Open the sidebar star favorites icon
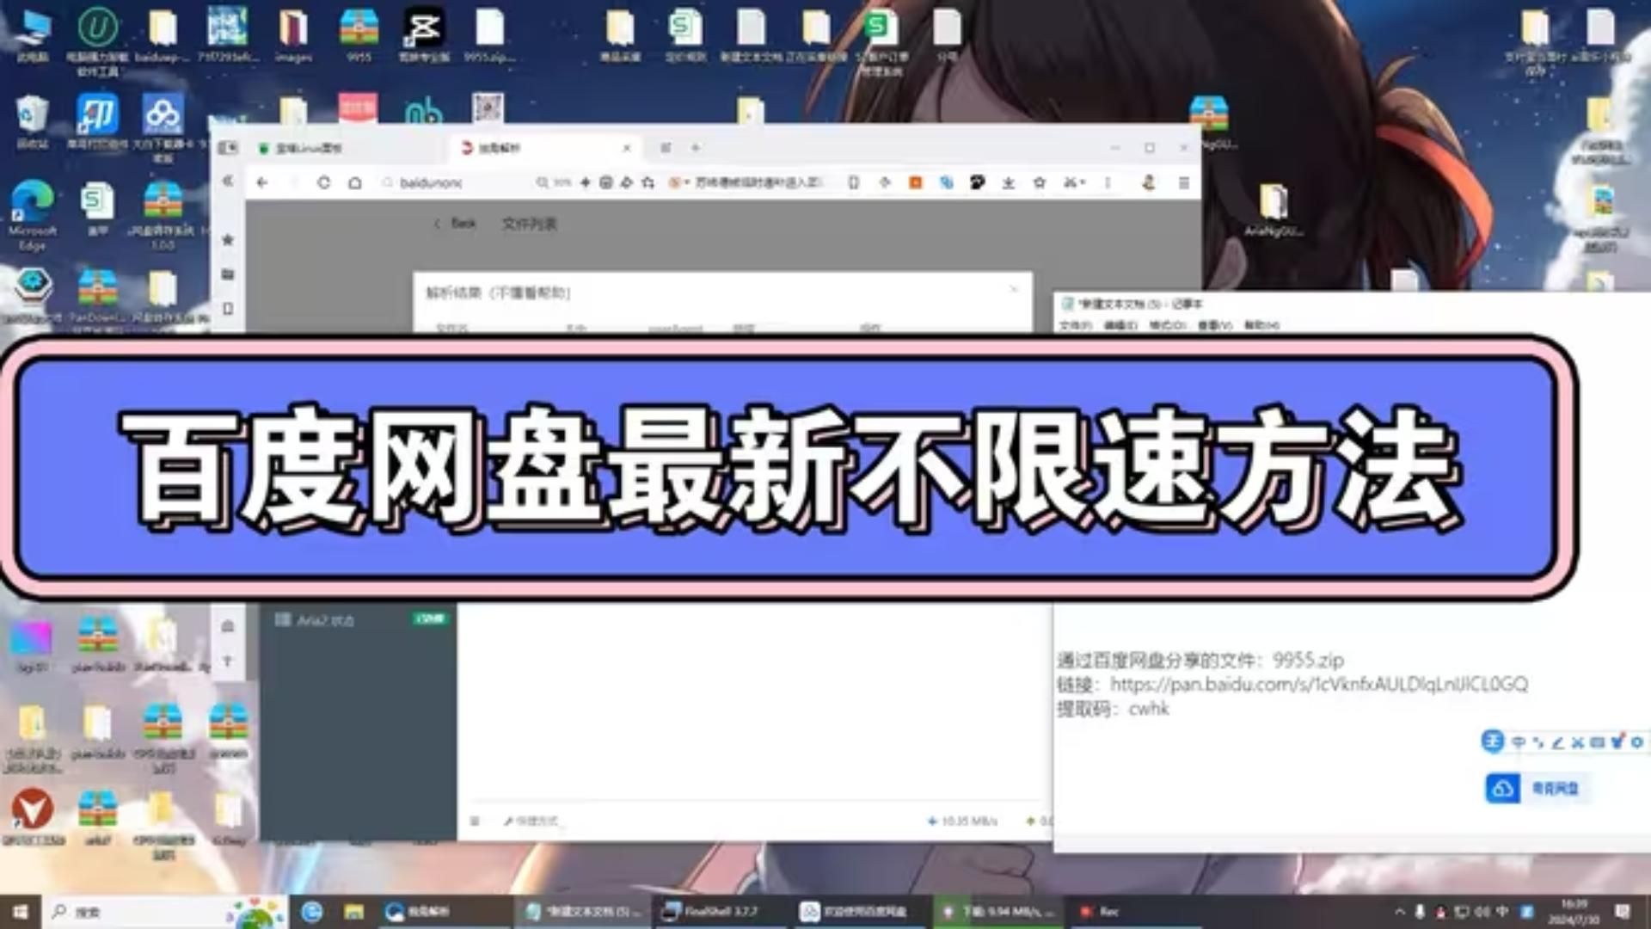The image size is (1651, 929). tap(227, 239)
